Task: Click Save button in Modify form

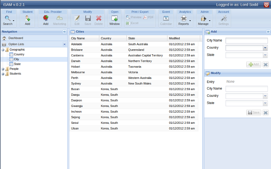Action: 253,113
